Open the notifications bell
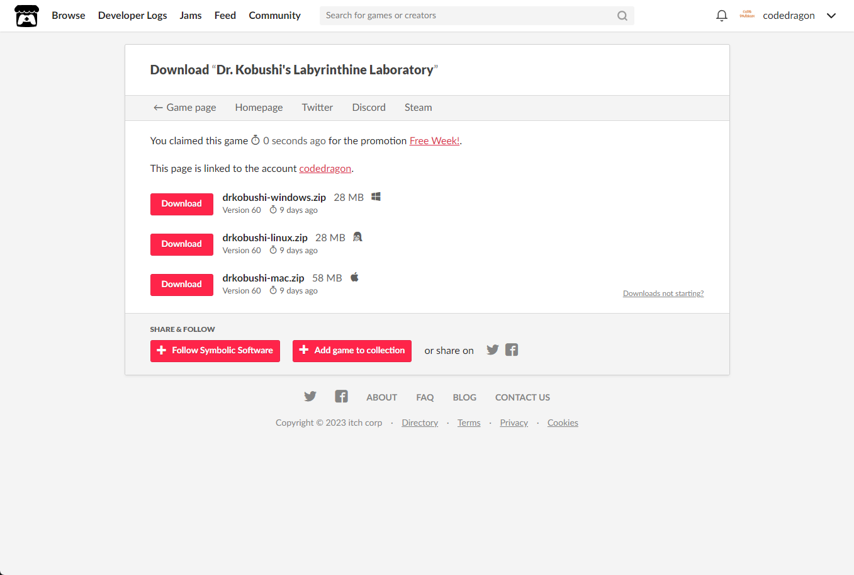The image size is (854, 575). [722, 16]
